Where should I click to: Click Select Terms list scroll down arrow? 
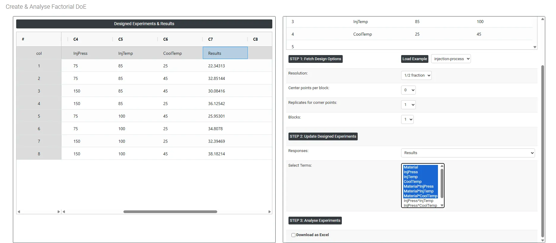(x=442, y=205)
